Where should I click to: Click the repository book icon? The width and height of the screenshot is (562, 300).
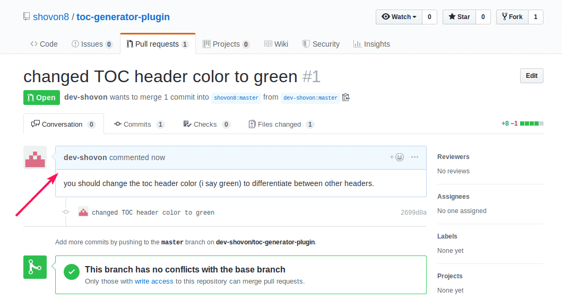(27, 16)
